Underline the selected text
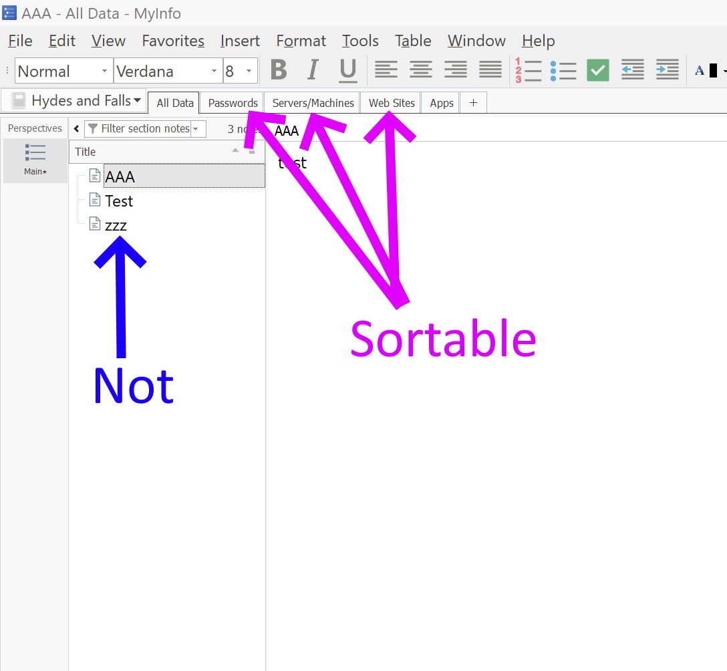Image resolution: width=727 pixels, height=671 pixels. 347,70
